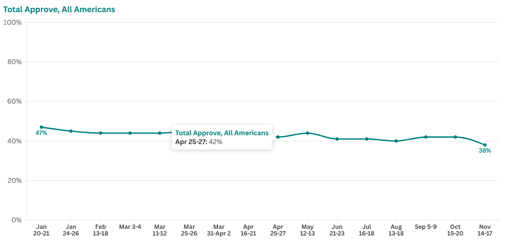Select the Jan 24-26 data point on line
This screenshot has width=508, height=241.
click(x=71, y=131)
